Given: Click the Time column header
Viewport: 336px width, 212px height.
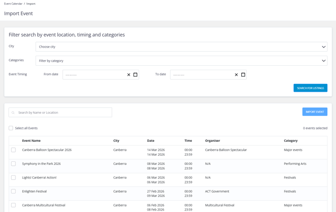Looking at the screenshot, I should click(188, 141).
